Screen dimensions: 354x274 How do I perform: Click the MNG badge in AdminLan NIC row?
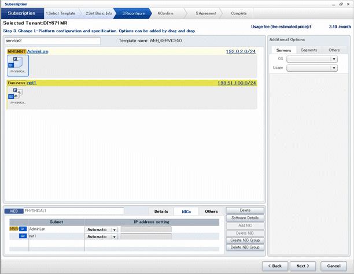[x=14, y=229]
